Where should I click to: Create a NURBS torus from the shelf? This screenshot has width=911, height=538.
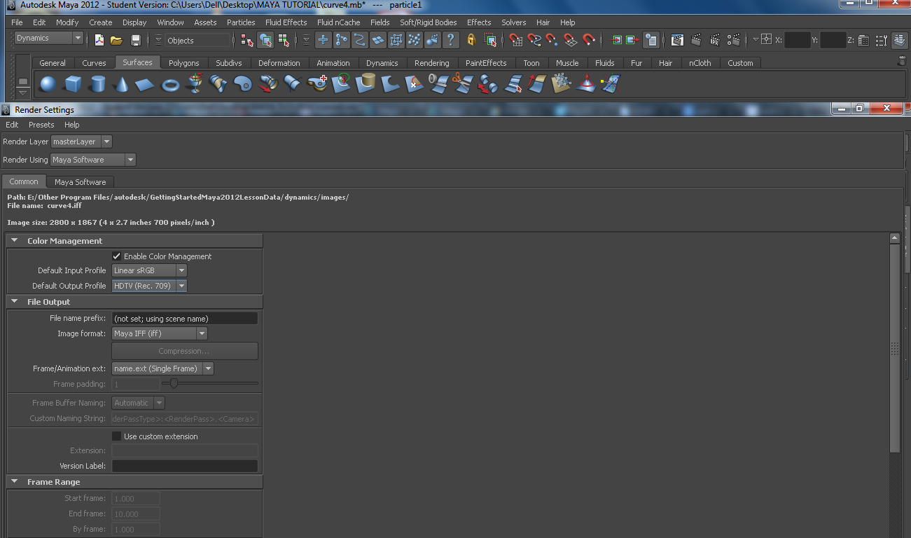(x=170, y=85)
